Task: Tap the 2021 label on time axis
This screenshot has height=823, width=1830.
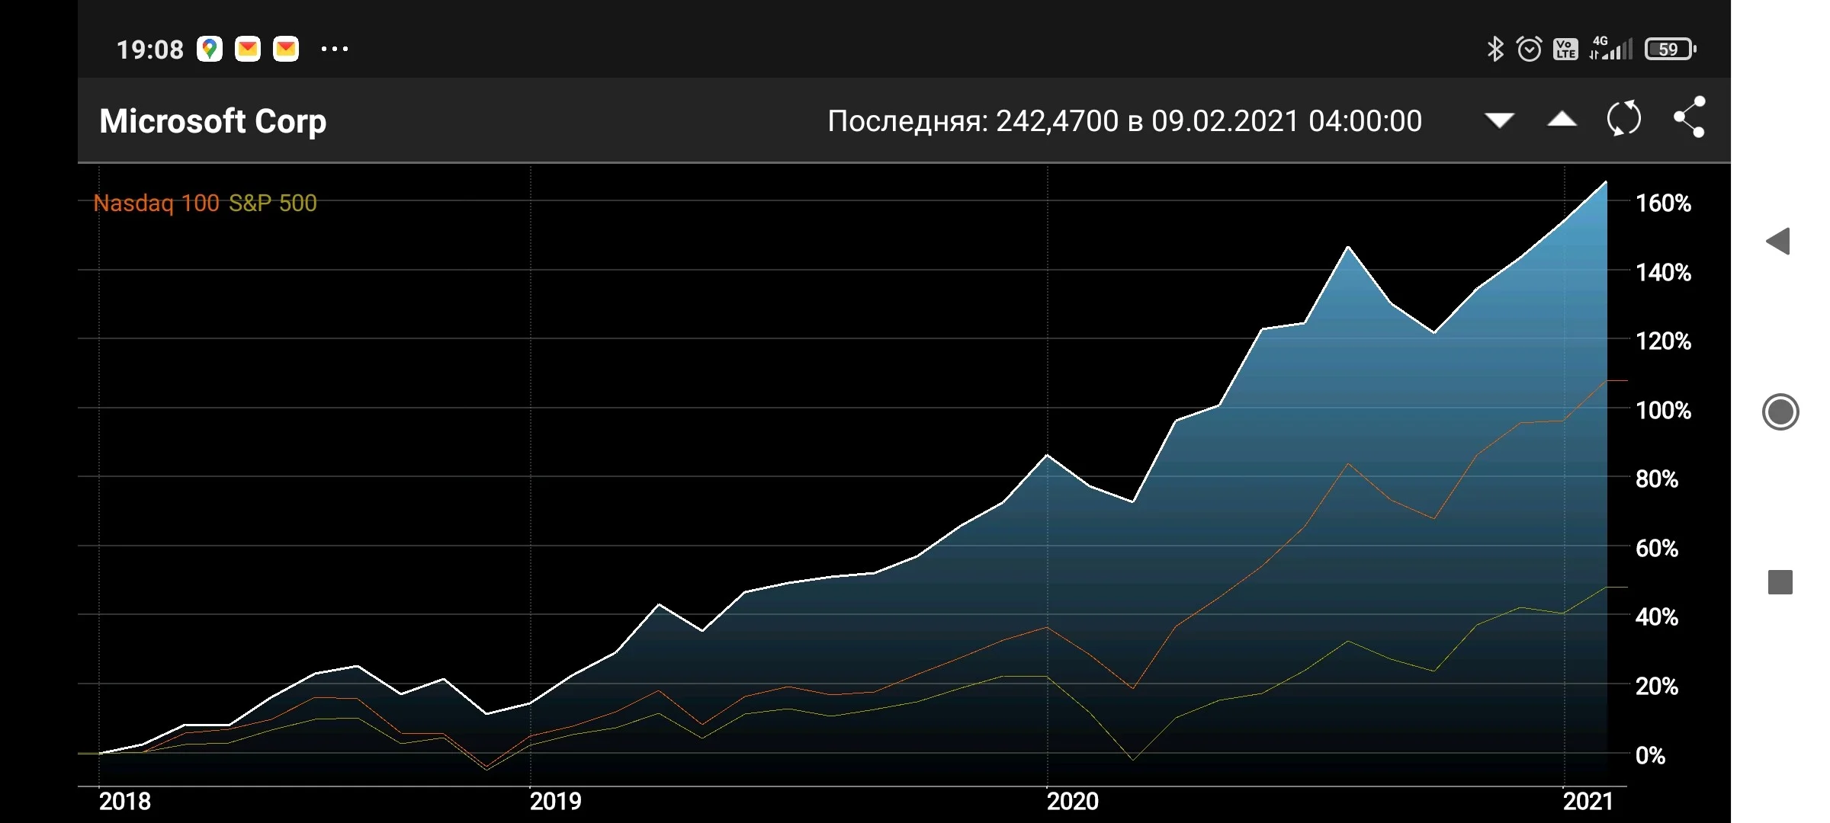Action: click(x=1588, y=802)
